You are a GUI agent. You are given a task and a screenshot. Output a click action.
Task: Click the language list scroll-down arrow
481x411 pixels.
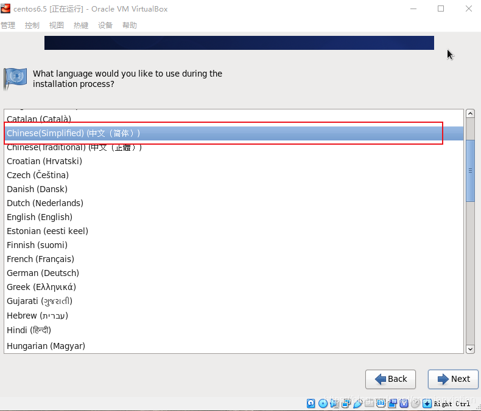click(x=470, y=349)
